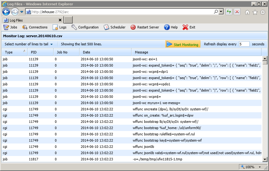Screen dimensions: 269x171
Task: Click the browser Back arrow button
Action: tap(6, 12)
